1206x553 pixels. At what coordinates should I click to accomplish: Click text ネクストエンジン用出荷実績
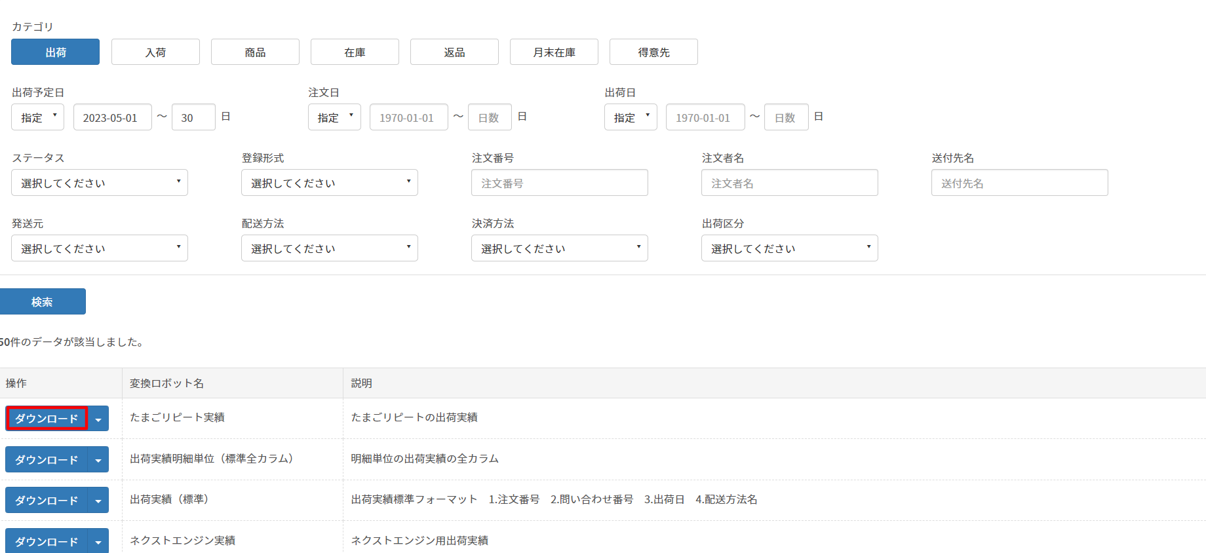pos(419,540)
